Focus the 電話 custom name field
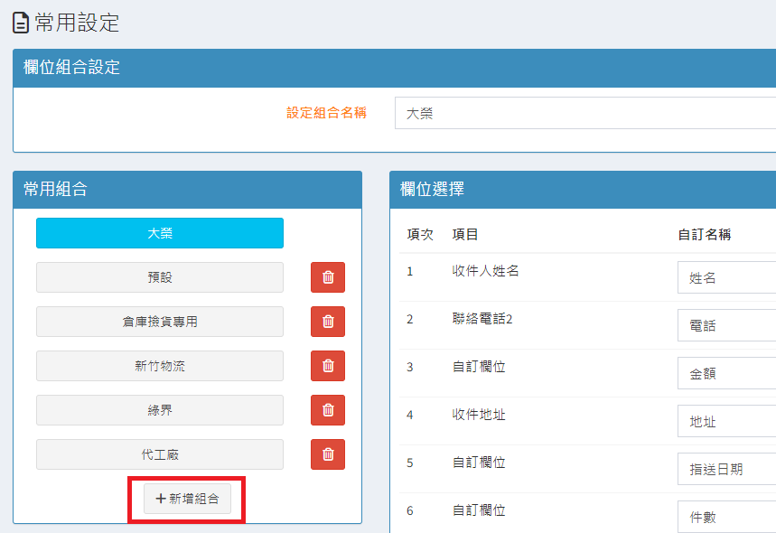Screen dimensions: 776x533 pyautogui.click(x=726, y=326)
